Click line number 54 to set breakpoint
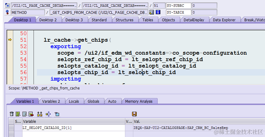Image resolution: width=265 pixels, height=137 pixels. 23,59
